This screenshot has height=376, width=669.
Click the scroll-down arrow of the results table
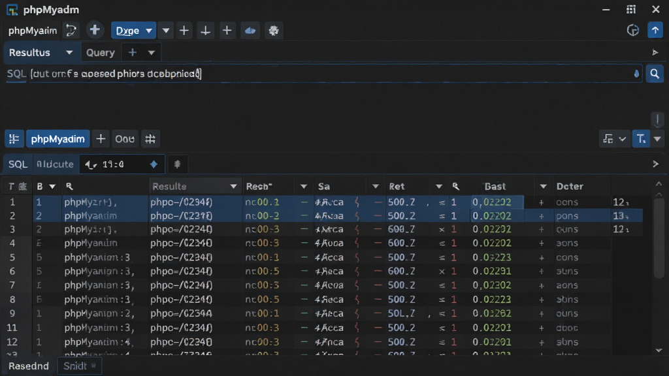click(659, 350)
